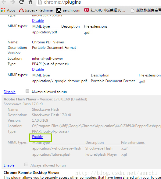Reload the chrome://plugins page
This screenshot has height=179, width=161.
point(21,2)
